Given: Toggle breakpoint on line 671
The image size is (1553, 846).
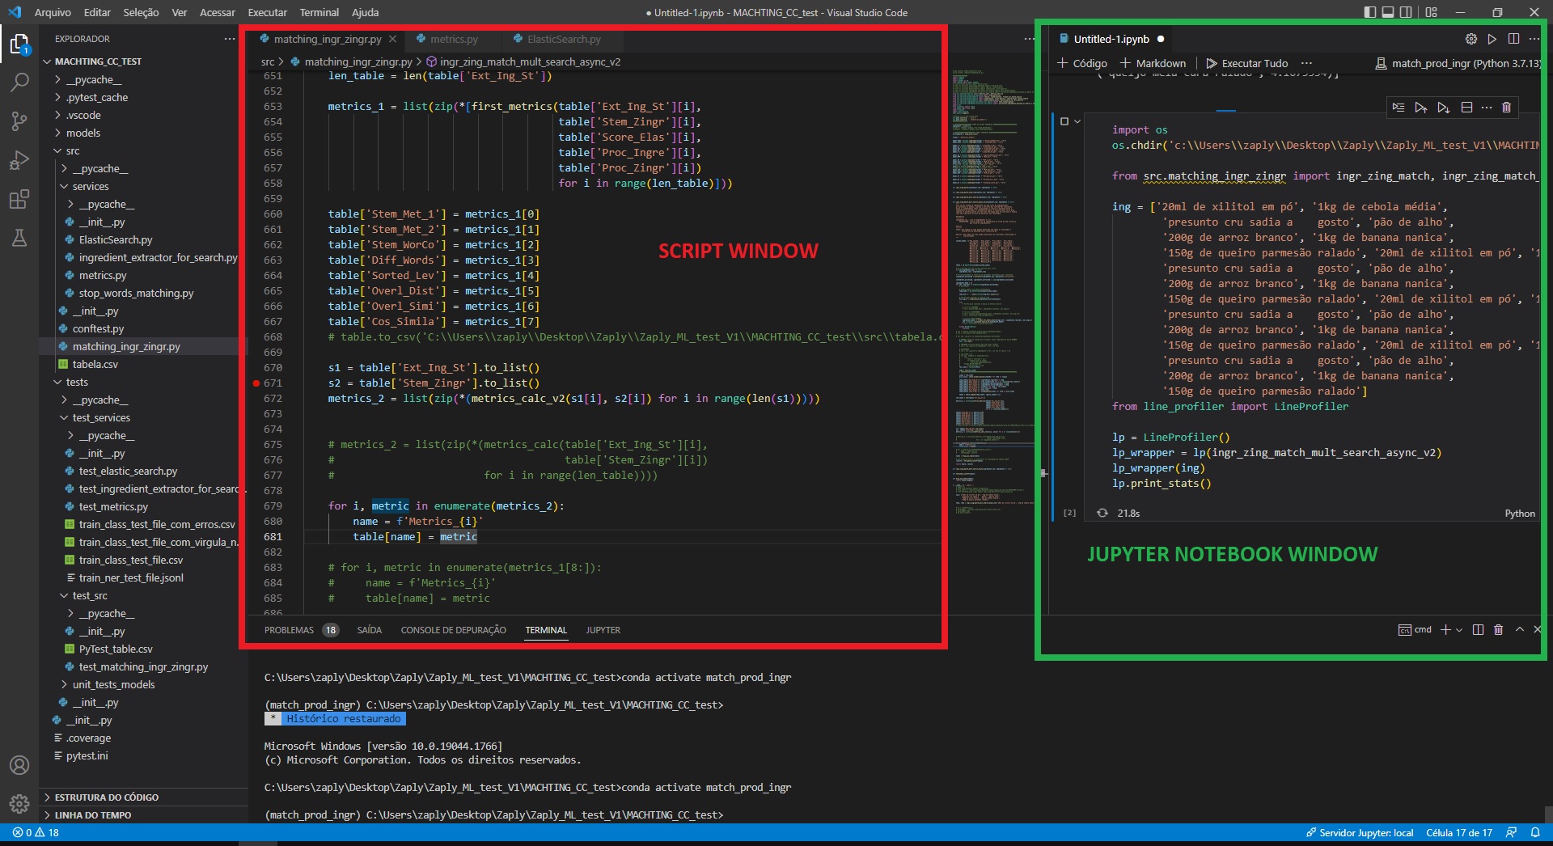Looking at the screenshot, I should point(256,383).
